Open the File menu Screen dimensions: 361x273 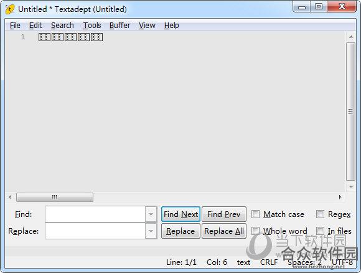tap(15, 26)
